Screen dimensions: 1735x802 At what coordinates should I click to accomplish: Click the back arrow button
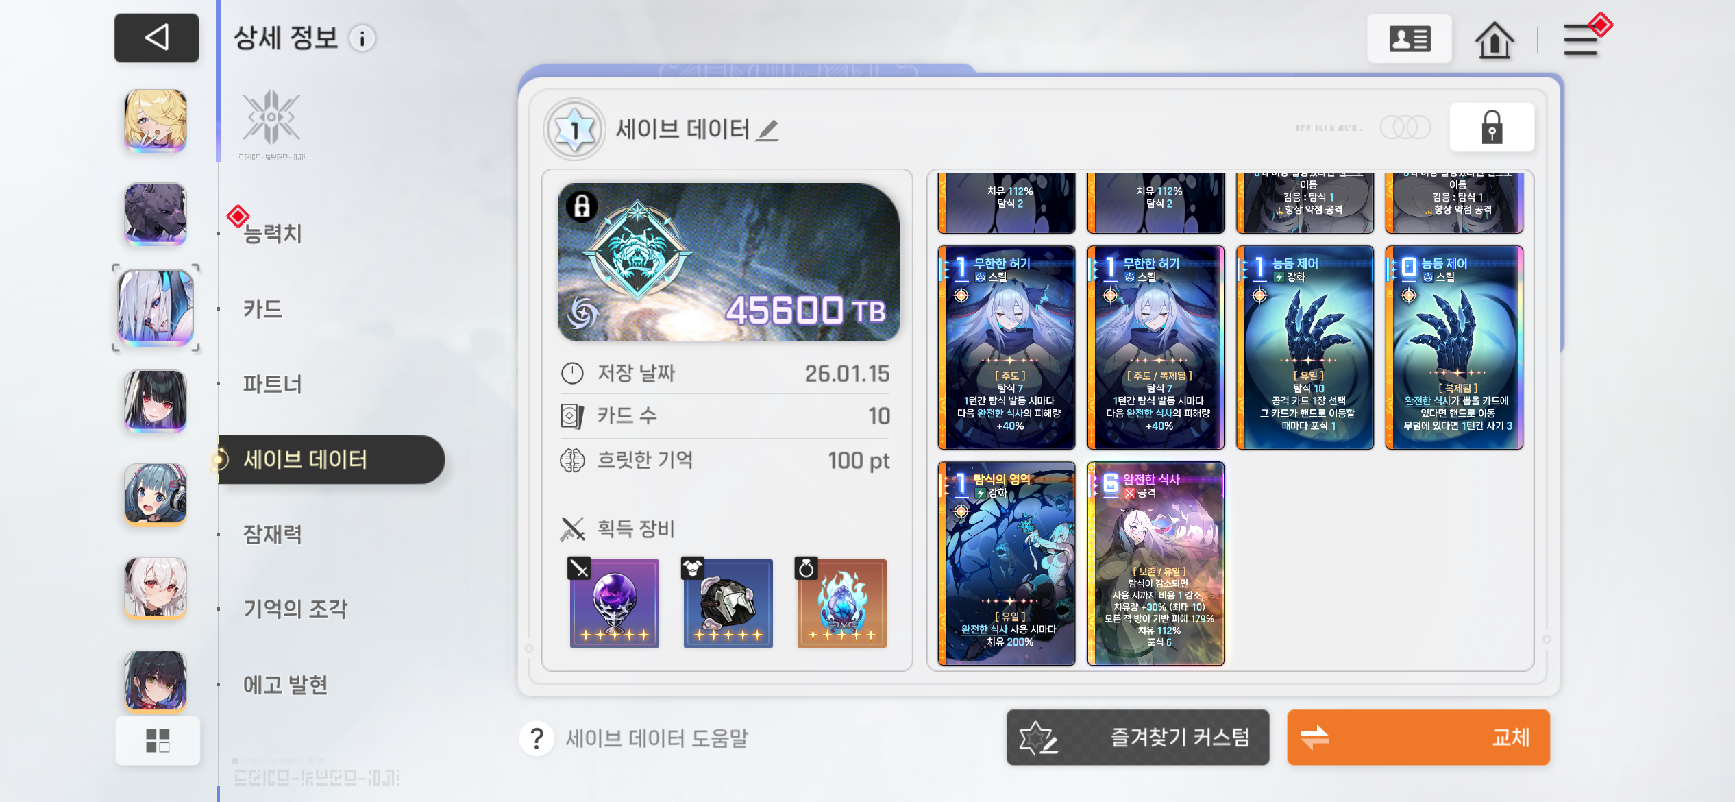pyautogui.click(x=156, y=38)
